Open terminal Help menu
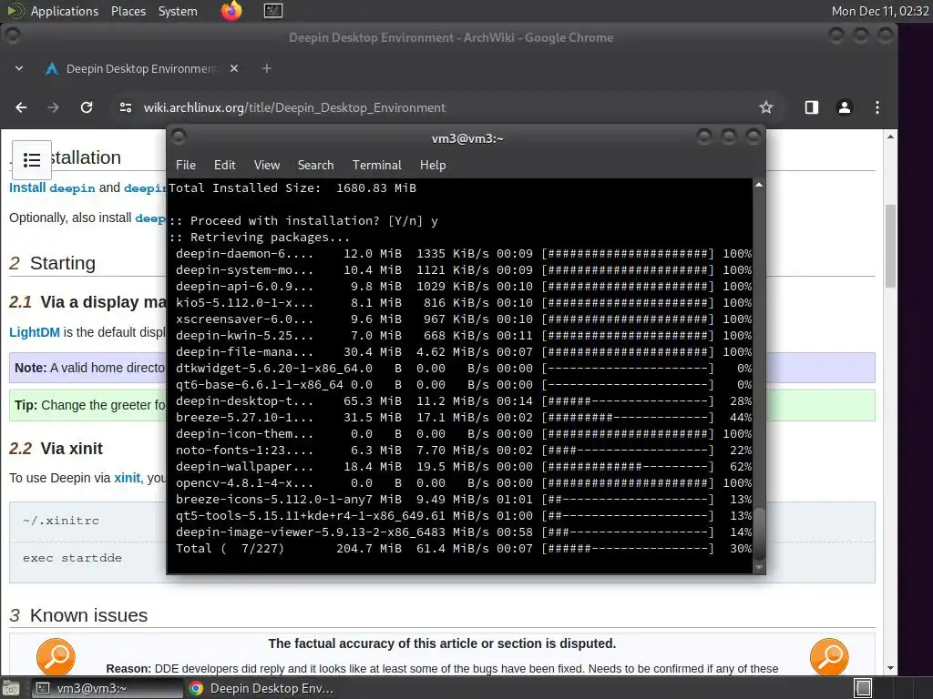933x699 pixels. (433, 166)
